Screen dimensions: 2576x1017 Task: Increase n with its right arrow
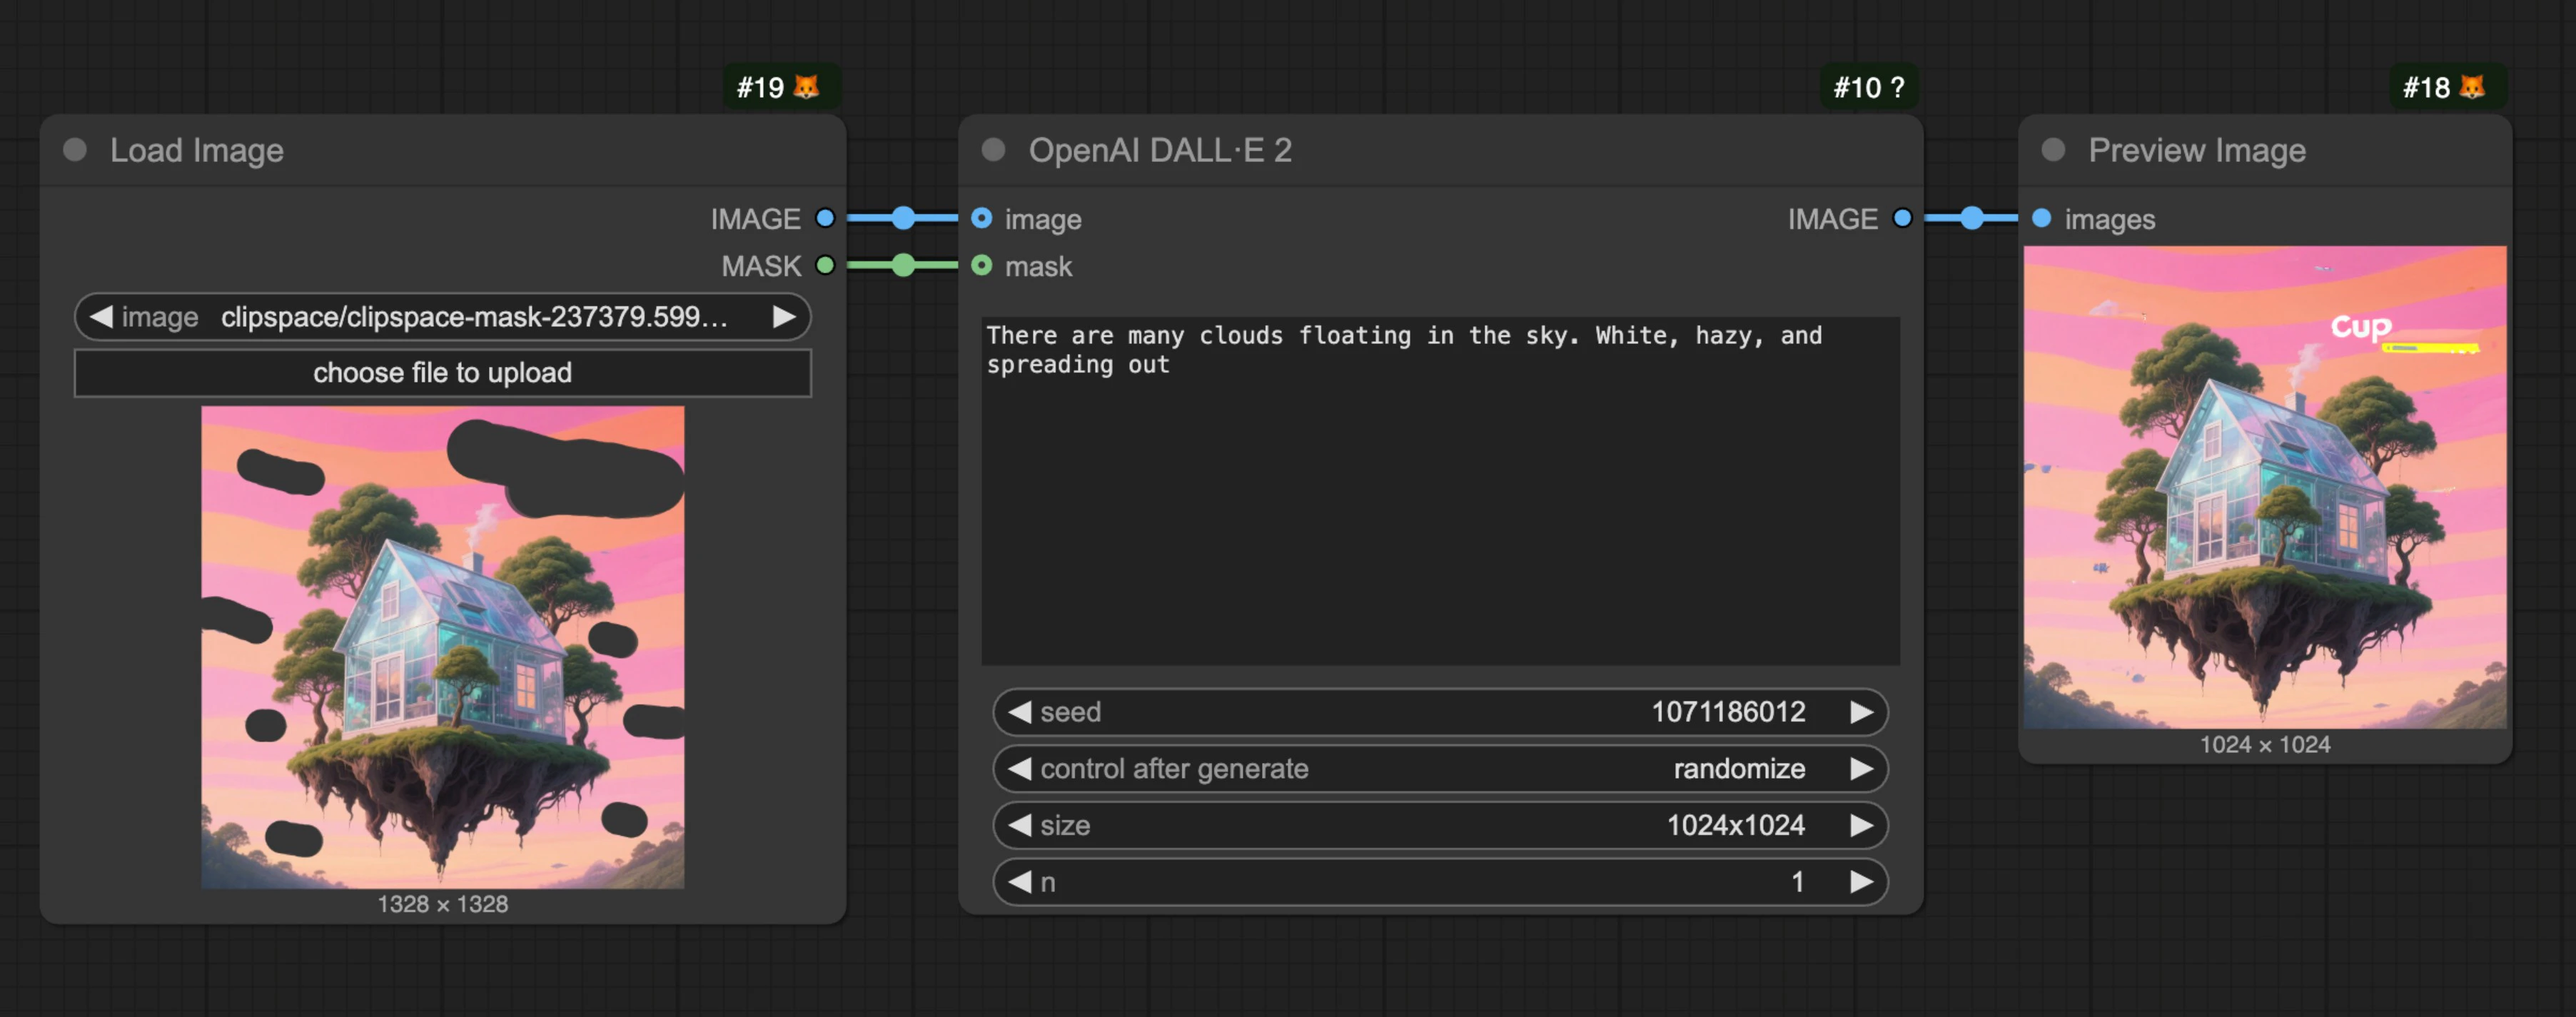click(x=1861, y=882)
